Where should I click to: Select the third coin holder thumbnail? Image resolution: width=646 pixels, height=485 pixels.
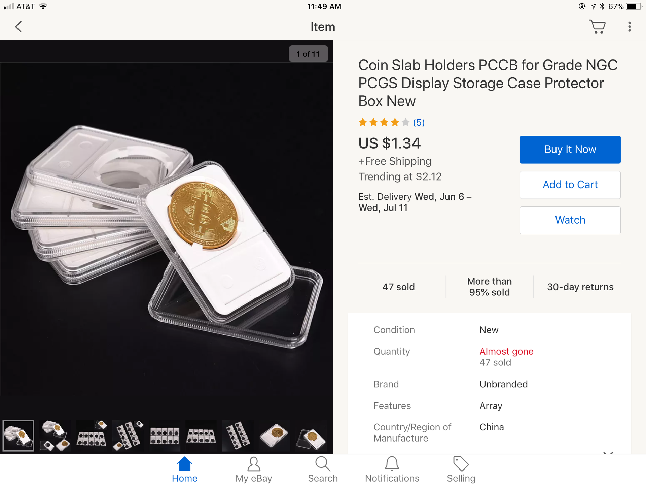point(92,435)
